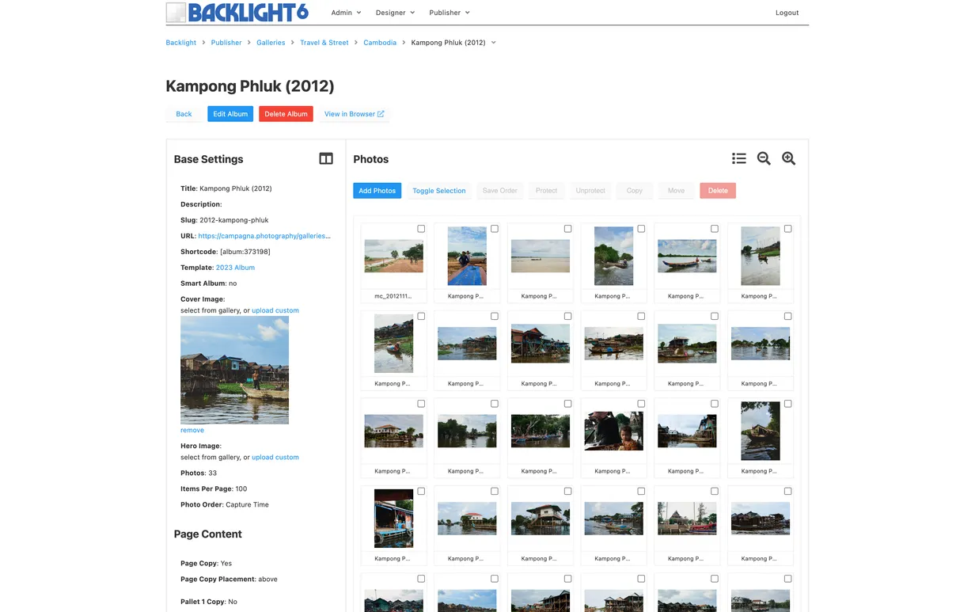Tick checkbox of the boy portrait photo
Image resolution: width=975 pixels, height=612 pixels.
(x=641, y=404)
